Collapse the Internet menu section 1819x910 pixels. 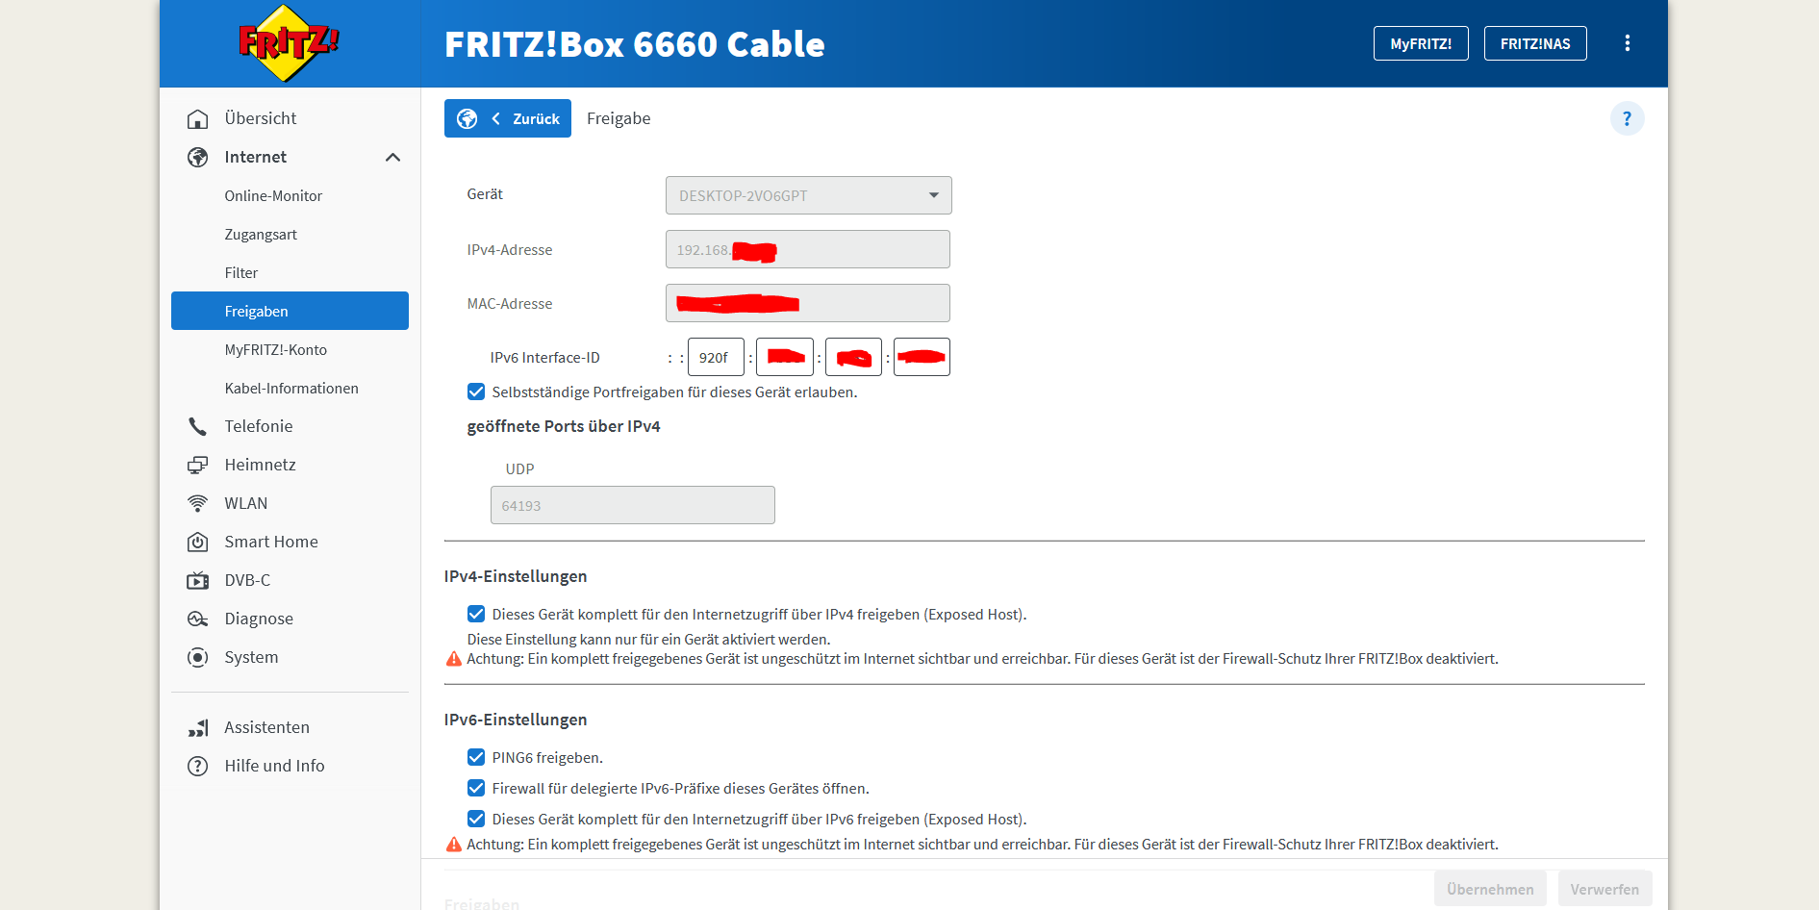[x=392, y=157]
